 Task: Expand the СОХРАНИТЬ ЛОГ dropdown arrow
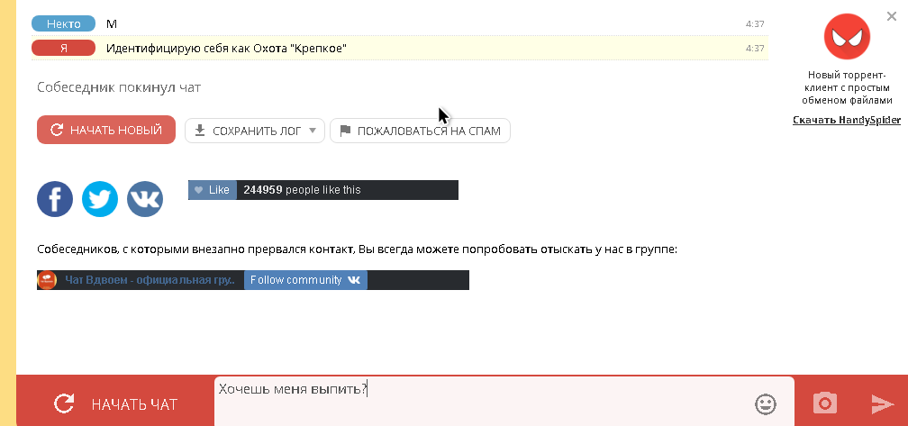click(x=313, y=131)
